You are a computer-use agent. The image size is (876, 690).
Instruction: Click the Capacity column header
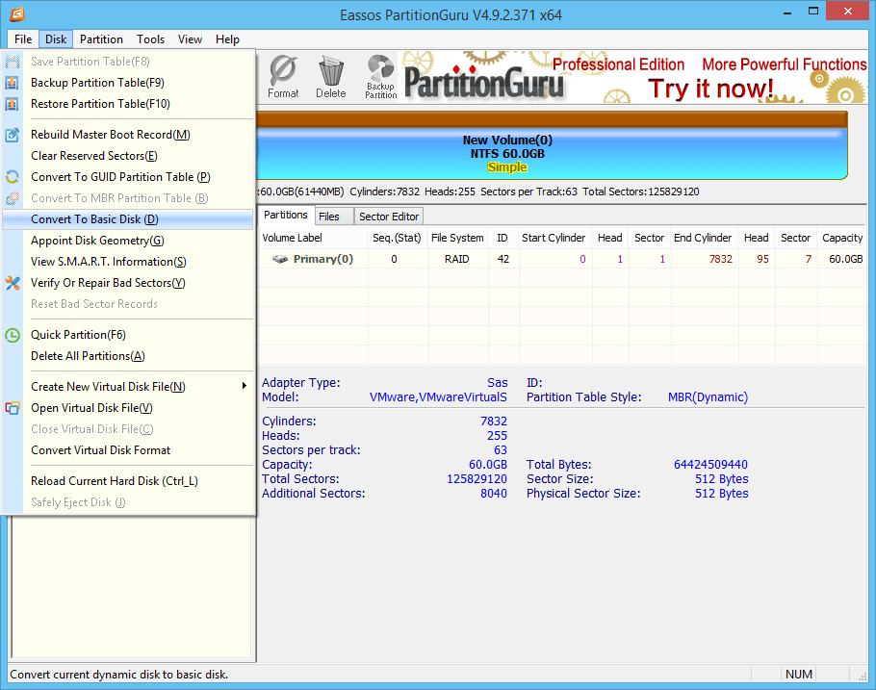(842, 238)
